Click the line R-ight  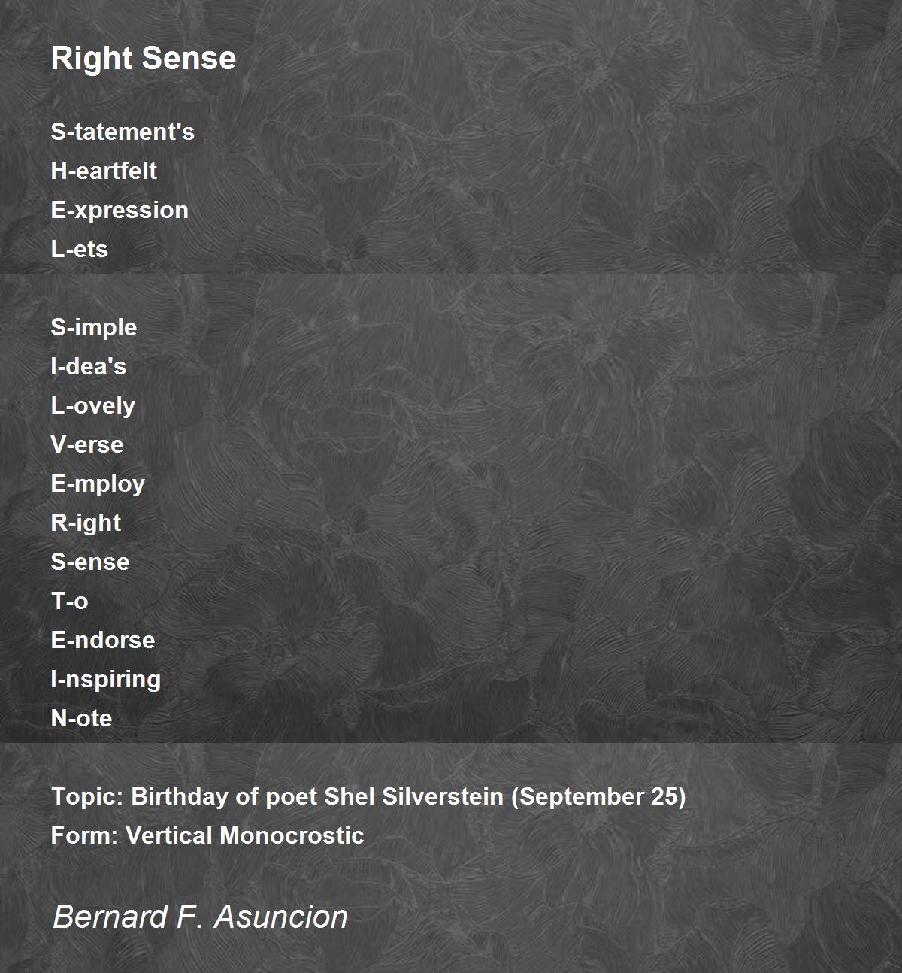coord(86,523)
